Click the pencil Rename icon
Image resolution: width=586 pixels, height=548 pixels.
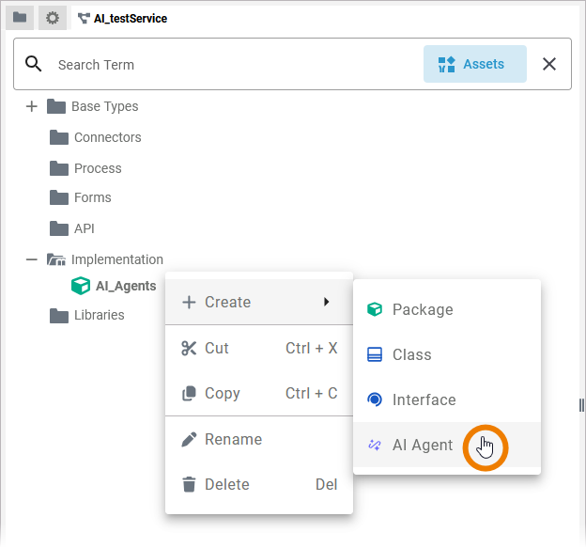[189, 439]
